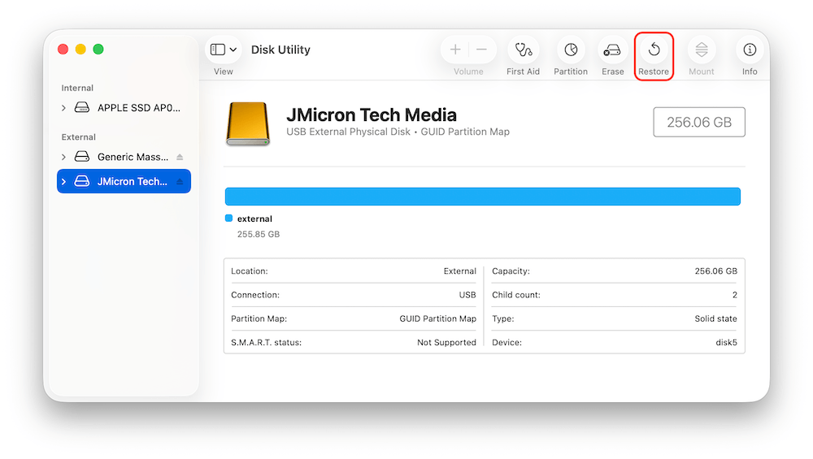Screen dimensions: 813x459
Task: Eject the Generic Mass storage disk
Action: [x=180, y=158]
